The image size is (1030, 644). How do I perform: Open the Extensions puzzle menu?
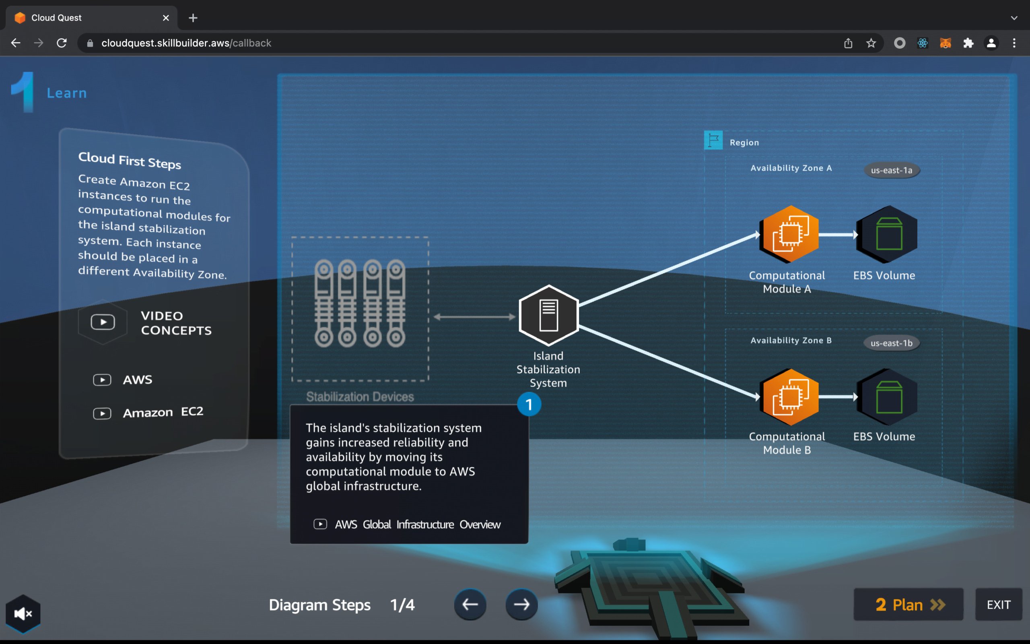pos(969,43)
